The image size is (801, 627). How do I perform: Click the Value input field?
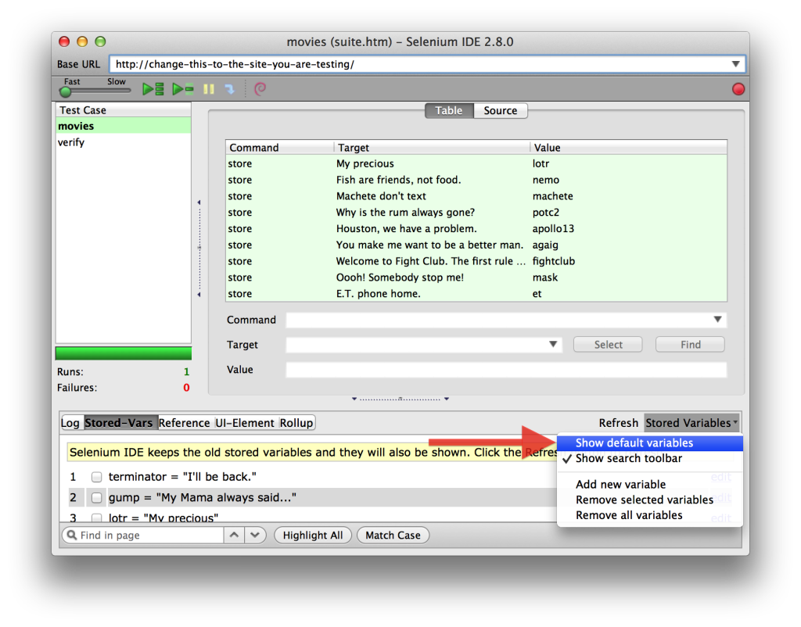pos(506,370)
